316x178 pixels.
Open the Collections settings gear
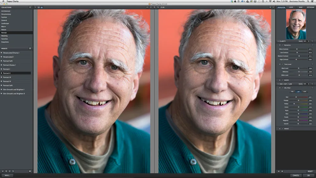point(30,7)
